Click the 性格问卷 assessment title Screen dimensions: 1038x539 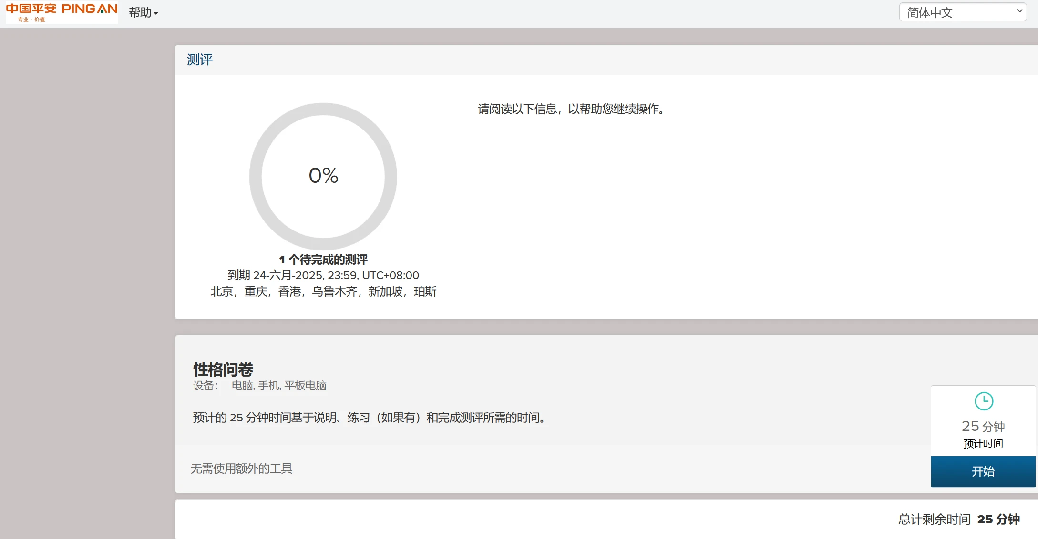coord(223,369)
